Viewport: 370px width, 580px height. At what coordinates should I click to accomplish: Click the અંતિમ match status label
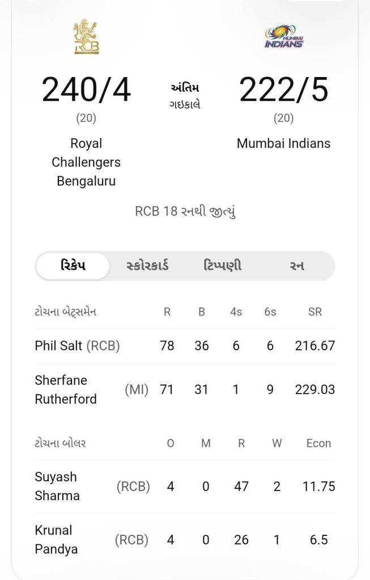click(185, 88)
